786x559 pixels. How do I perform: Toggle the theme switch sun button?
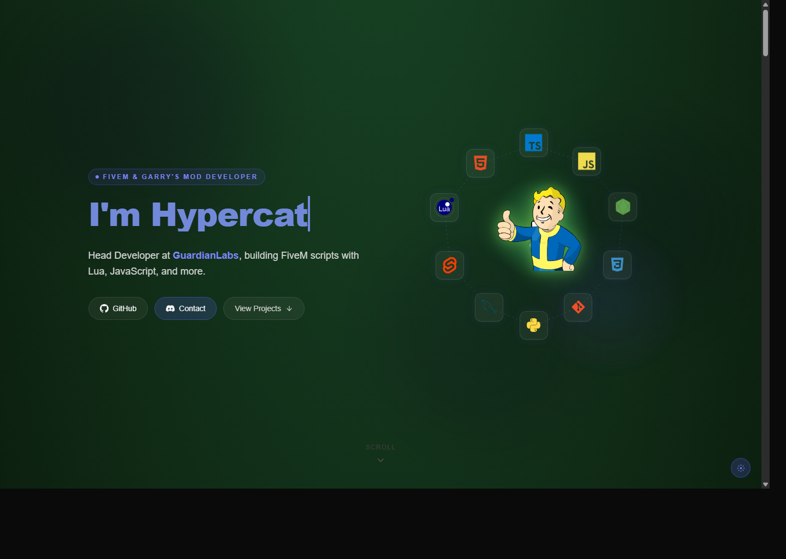741,468
